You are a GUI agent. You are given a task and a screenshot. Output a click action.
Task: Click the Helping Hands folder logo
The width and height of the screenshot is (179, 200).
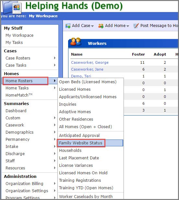(12, 7)
